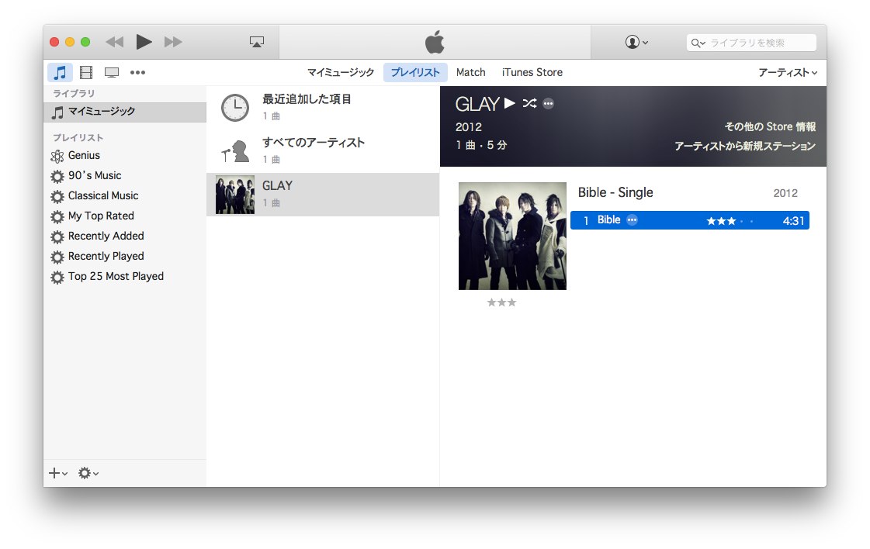The image size is (870, 549).
Task: Select the プレイリスト tab
Action: click(x=415, y=72)
